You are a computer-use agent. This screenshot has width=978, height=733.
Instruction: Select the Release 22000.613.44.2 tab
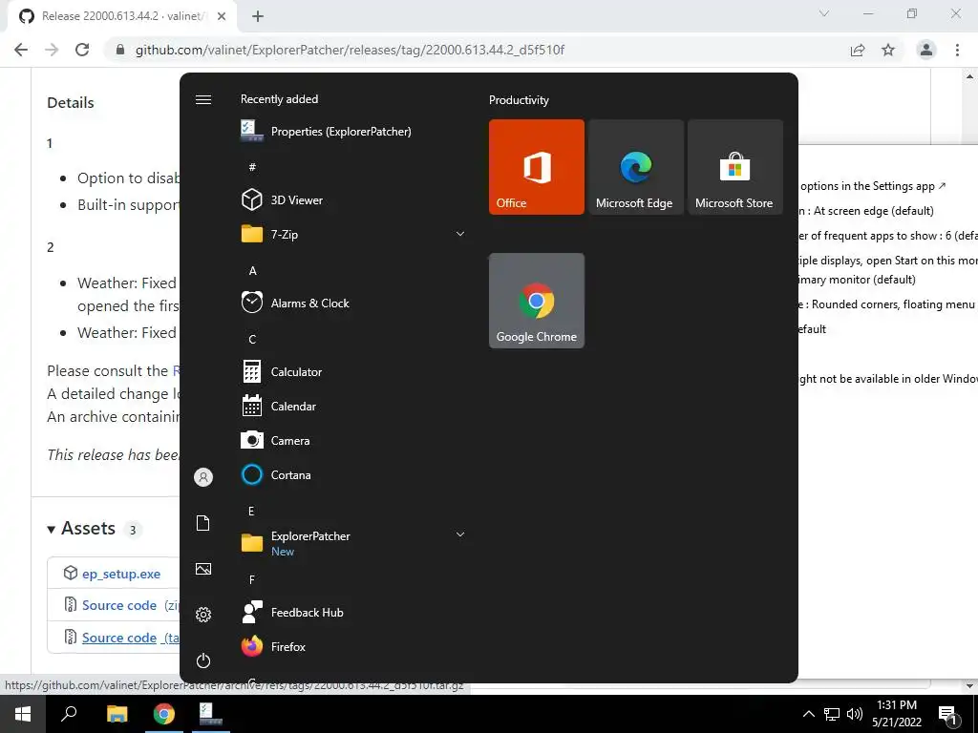(122, 16)
